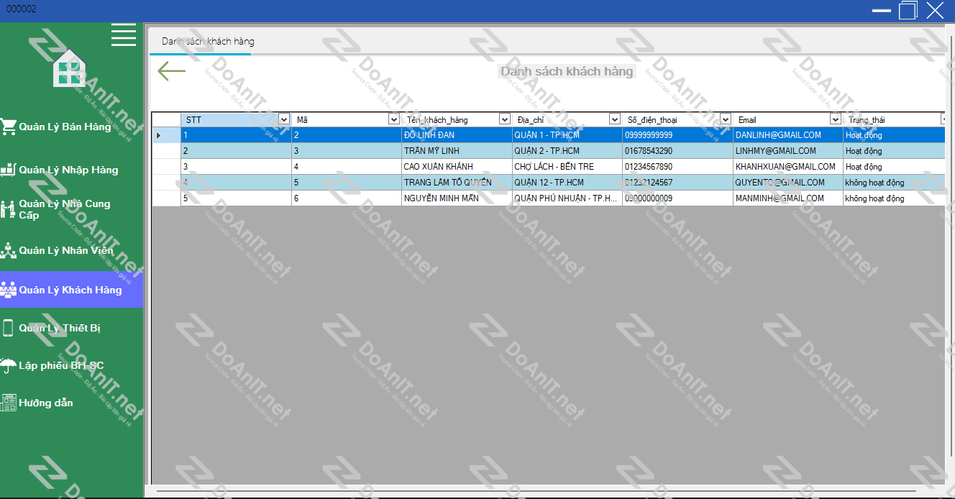
Task: Open Quản Lý Bán Hàng menu
Action: click(x=72, y=127)
